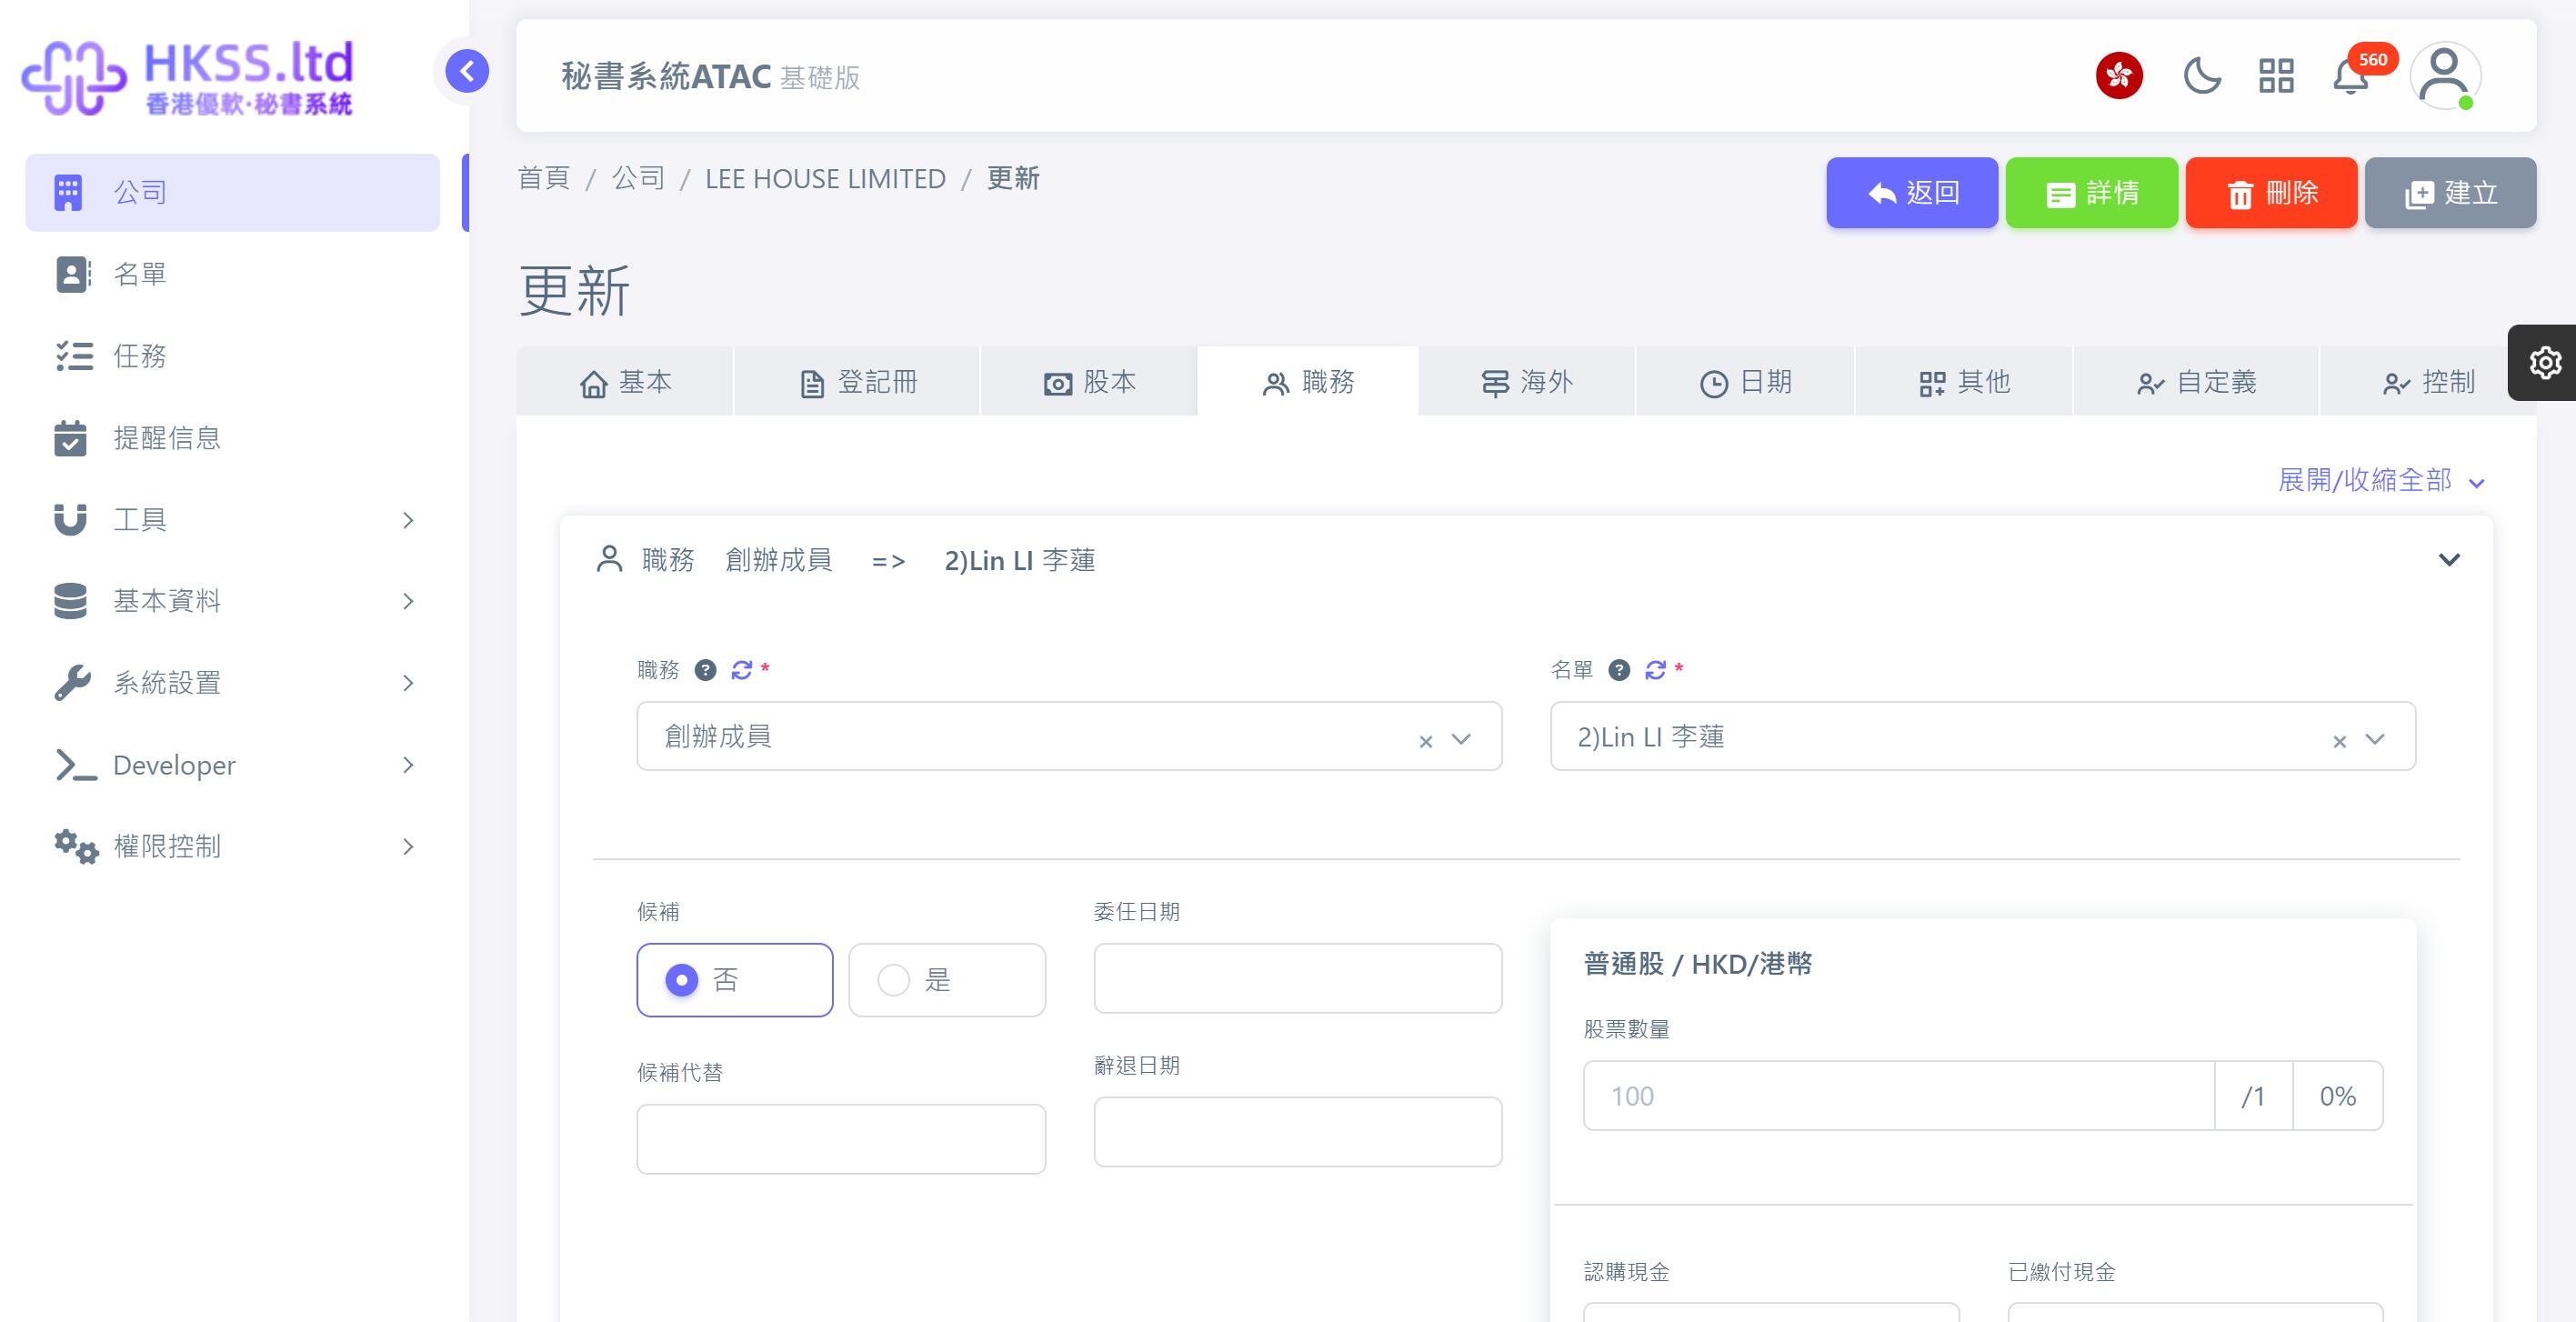This screenshot has height=1322, width=2576.
Task: Open 提醒信息 in the sidebar
Action: (232, 438)
